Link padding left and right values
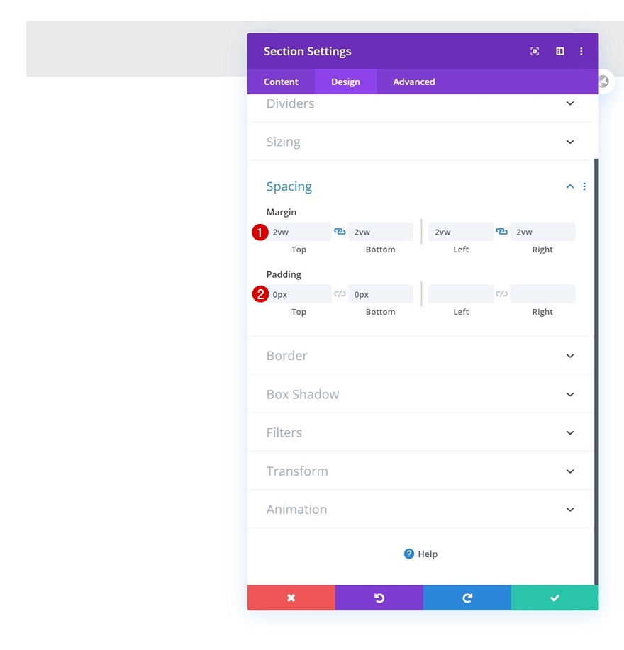Screen dimensions: 624x650 click(502, 294)
